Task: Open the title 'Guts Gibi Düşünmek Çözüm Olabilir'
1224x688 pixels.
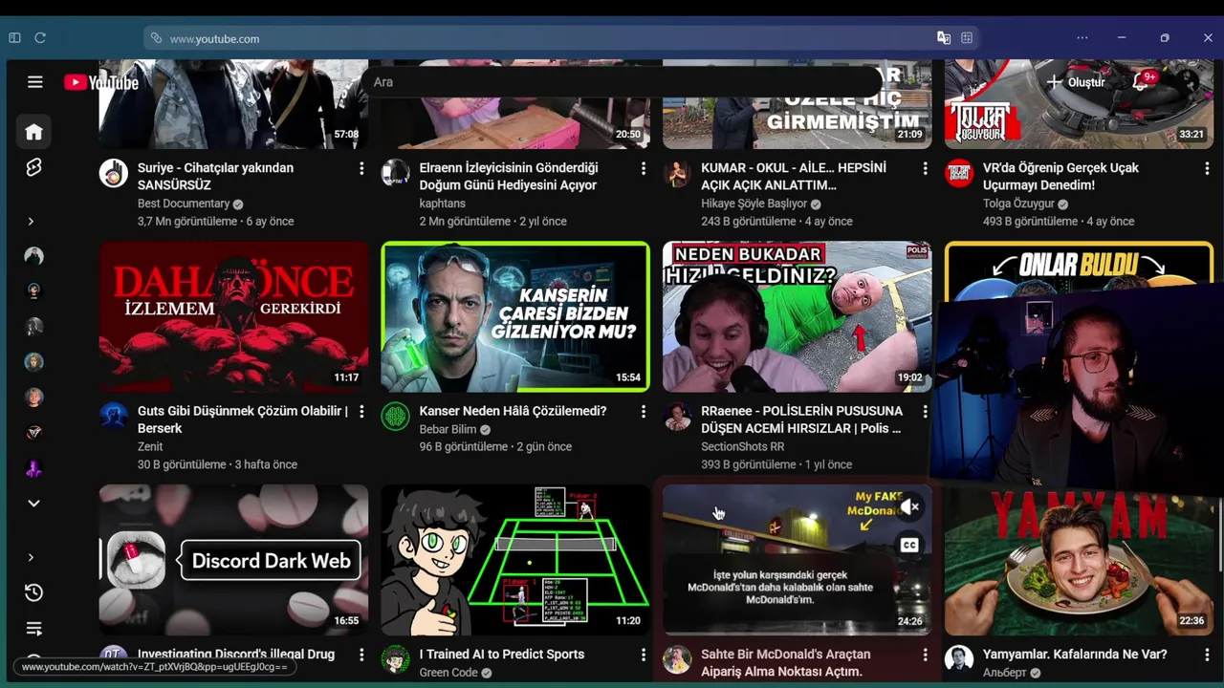Action: pos(242,419)
